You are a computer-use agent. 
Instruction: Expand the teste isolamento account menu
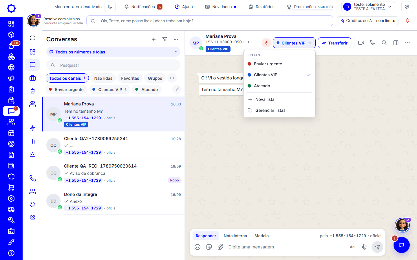tap(368, 7)
